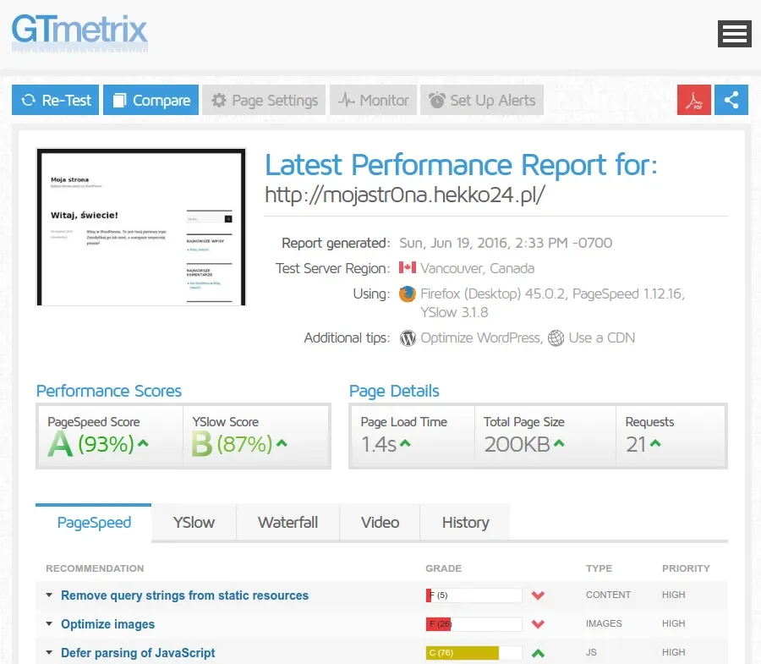The height and width of the screenshot is (664, 761).
Task: Open the History tab
Action: 465,522
